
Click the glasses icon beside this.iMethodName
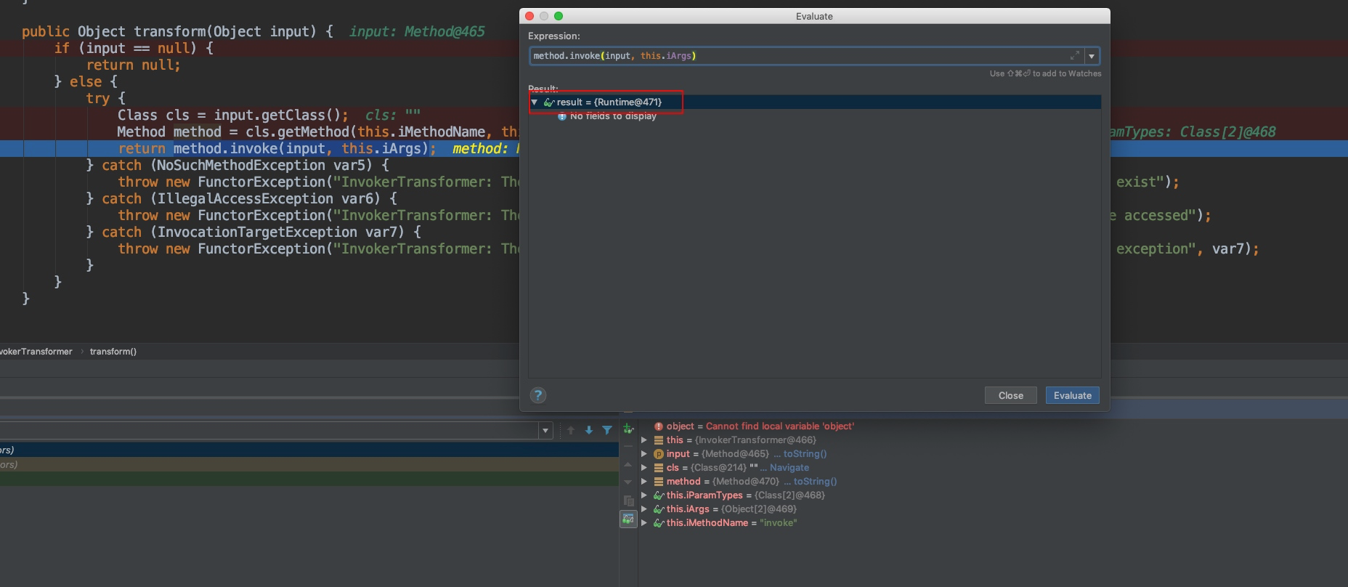(x=659, y=523)
